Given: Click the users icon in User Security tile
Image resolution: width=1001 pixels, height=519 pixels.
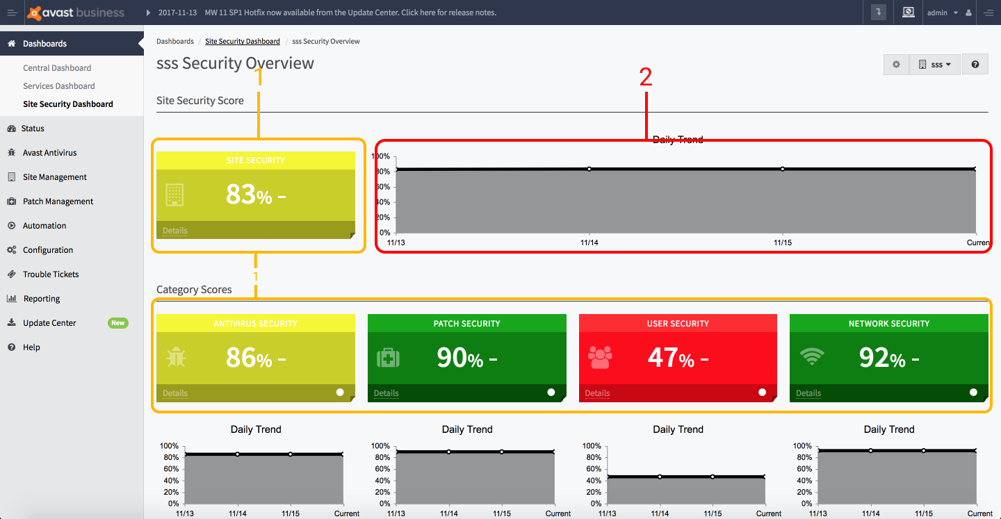Looking at the screenshot, I should tap(600, 358).
